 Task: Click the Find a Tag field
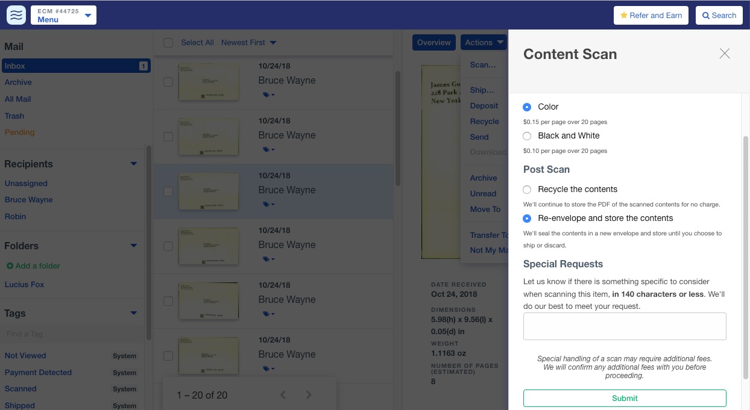(72, 334)
